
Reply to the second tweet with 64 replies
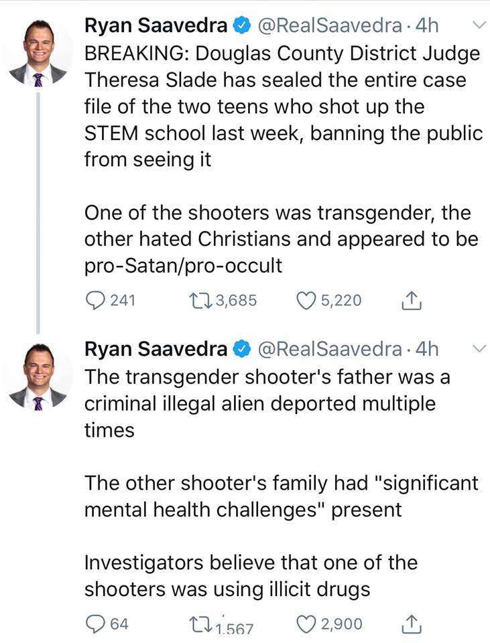coord(95,624)
